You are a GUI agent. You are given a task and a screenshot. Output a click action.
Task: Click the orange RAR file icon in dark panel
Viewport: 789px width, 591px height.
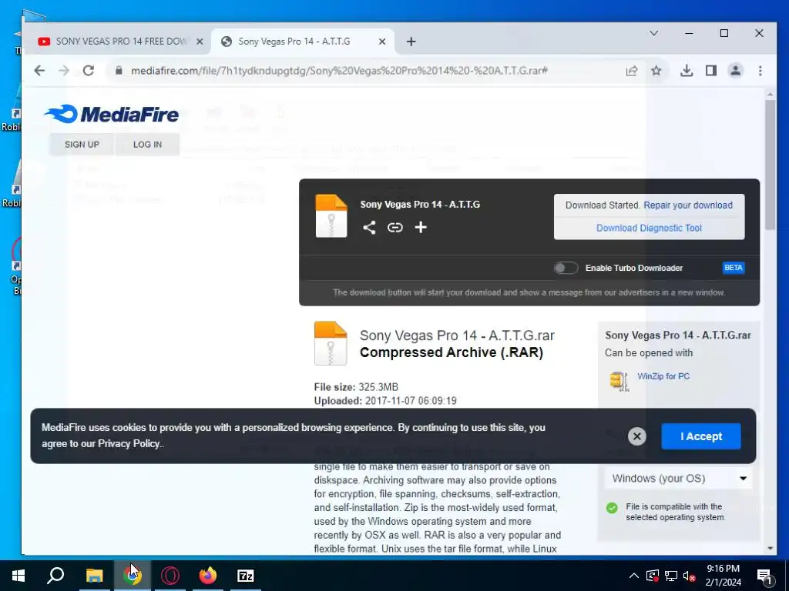click(x=331, y=216)
